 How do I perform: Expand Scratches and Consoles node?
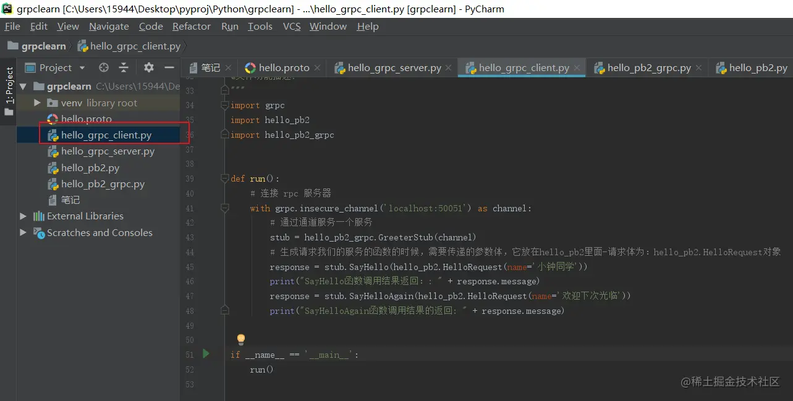click(x=23, y=233)
